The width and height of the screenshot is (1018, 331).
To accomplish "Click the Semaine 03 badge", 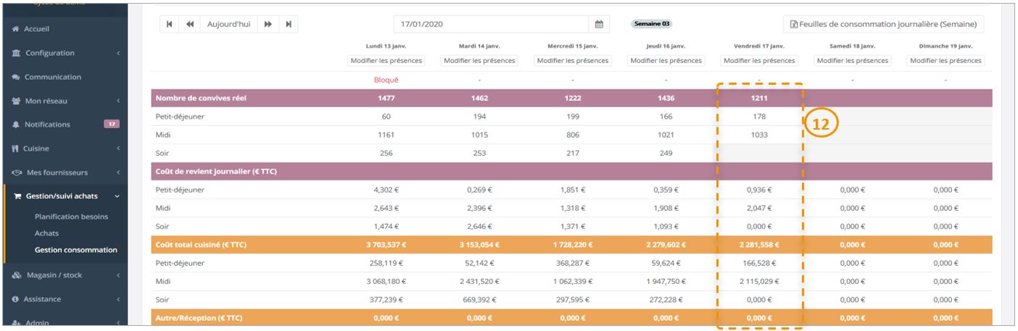I will (651, 24).
